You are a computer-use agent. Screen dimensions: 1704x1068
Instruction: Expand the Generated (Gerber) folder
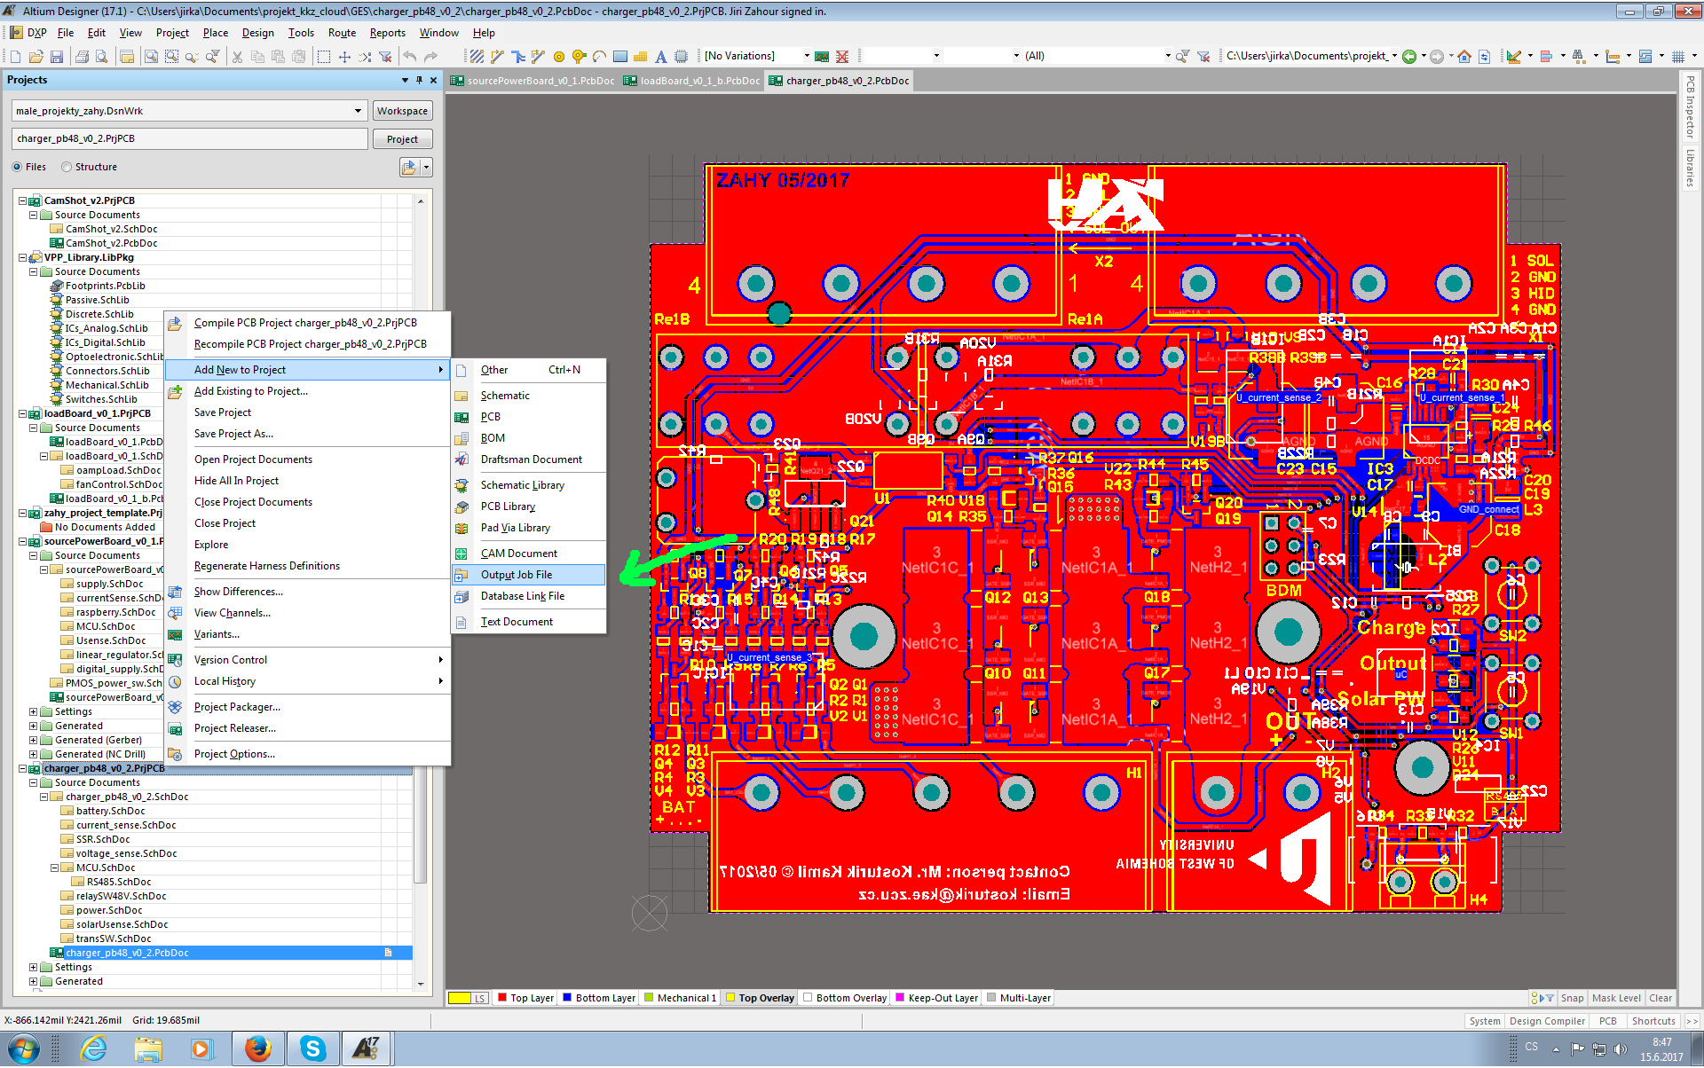[34, 740]
